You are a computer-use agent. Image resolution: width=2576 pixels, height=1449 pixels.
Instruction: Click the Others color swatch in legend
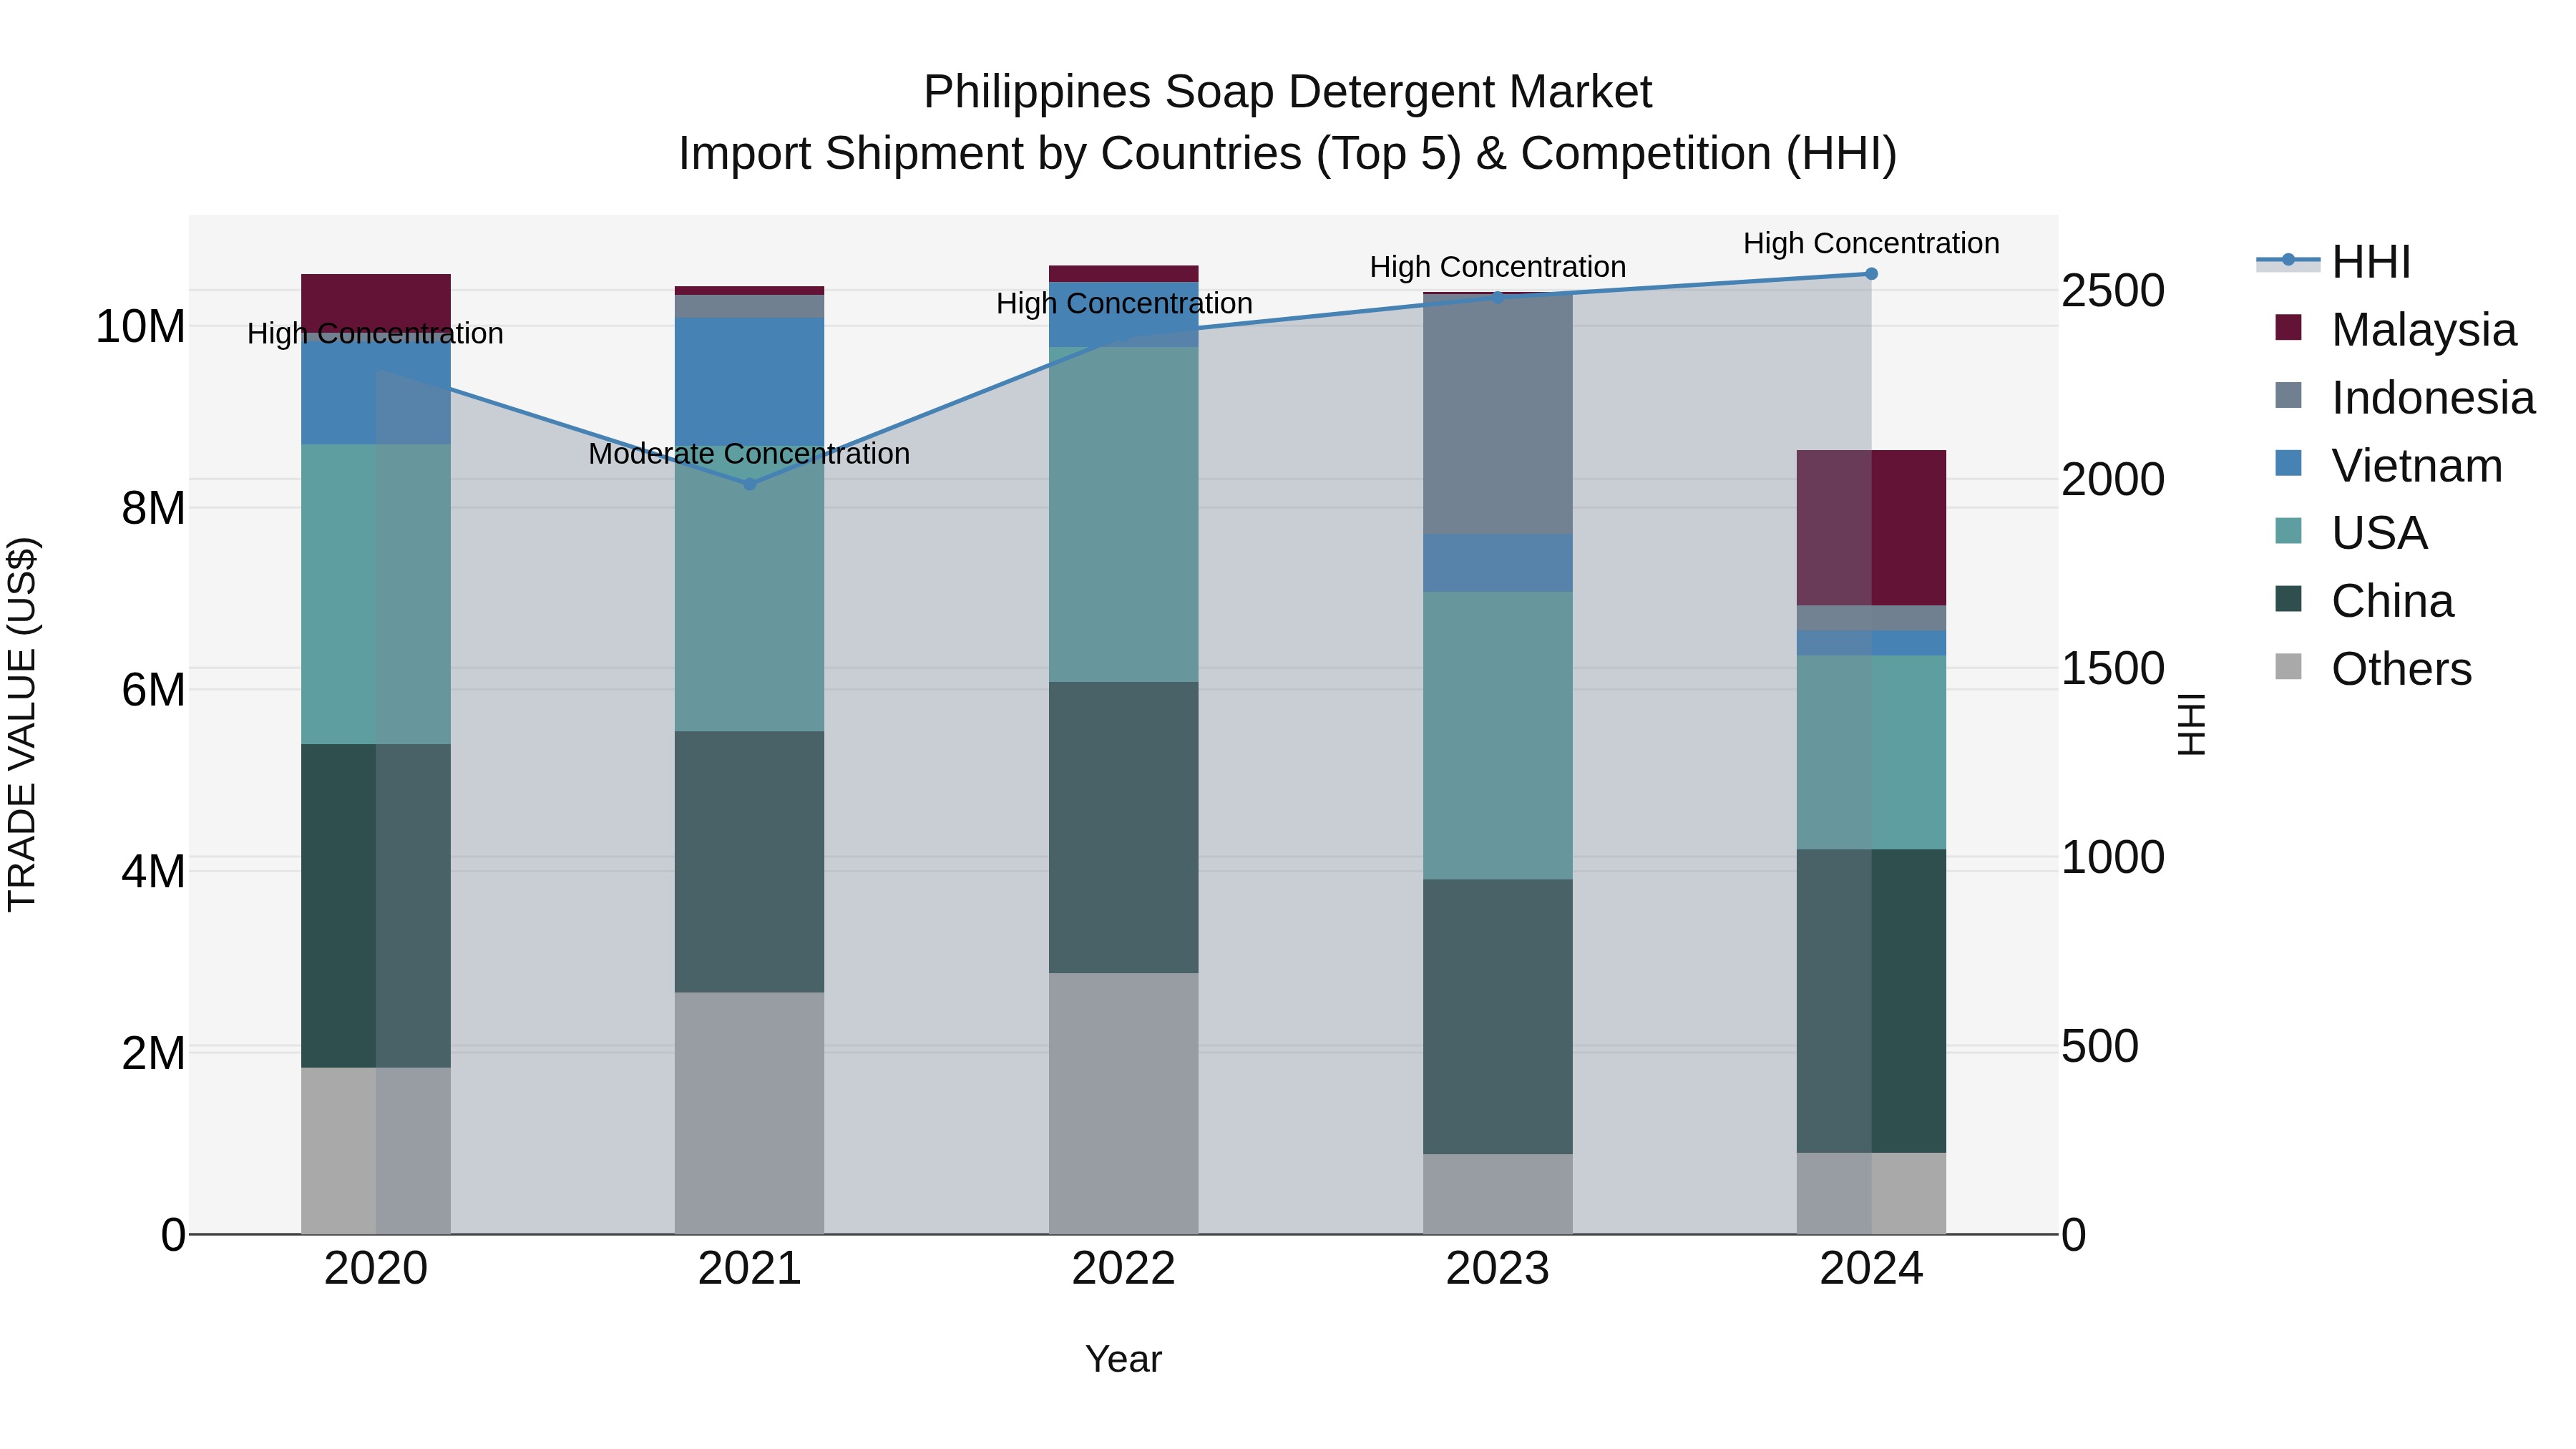pos(2288,666)
